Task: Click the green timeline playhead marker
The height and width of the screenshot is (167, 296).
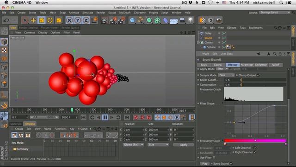Action: (72, 110)
